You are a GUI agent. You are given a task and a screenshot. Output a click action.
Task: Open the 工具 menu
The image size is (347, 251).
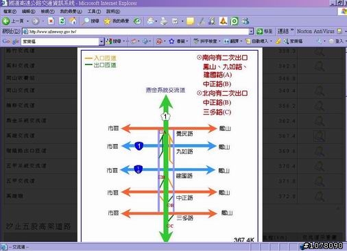(94, 12)
